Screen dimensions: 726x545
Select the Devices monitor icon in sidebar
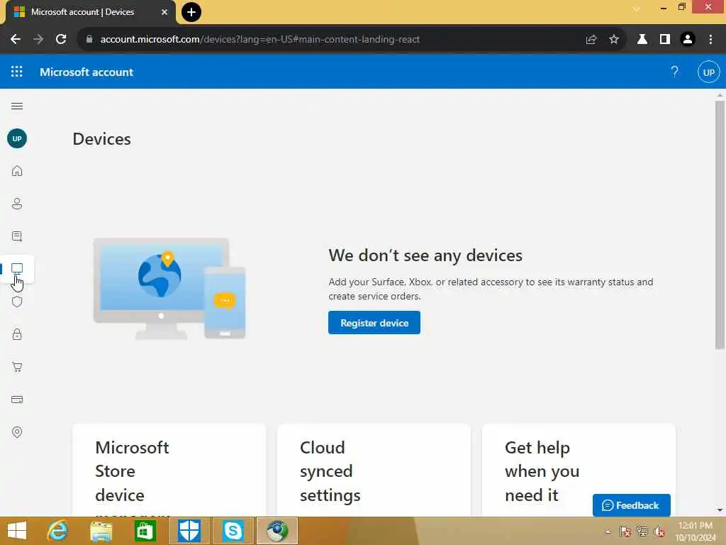(x=17, y=269)
